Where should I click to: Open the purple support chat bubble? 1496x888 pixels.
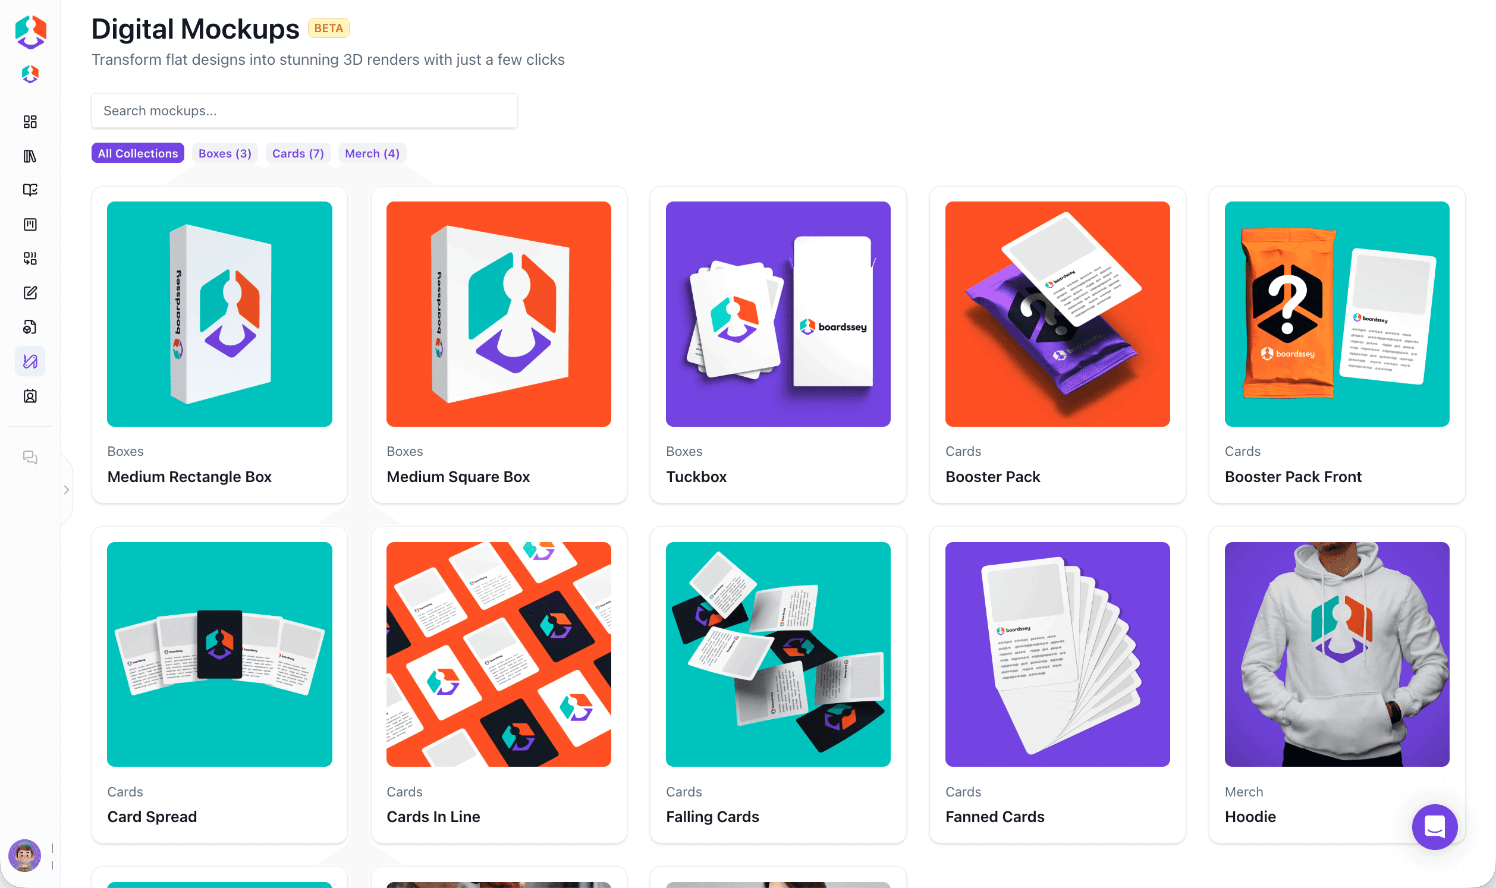[1434, 827]
